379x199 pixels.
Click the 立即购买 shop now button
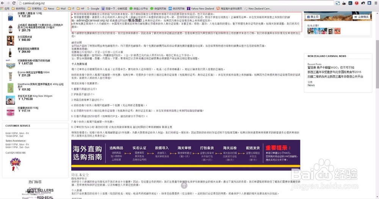(x=362, y=17)
